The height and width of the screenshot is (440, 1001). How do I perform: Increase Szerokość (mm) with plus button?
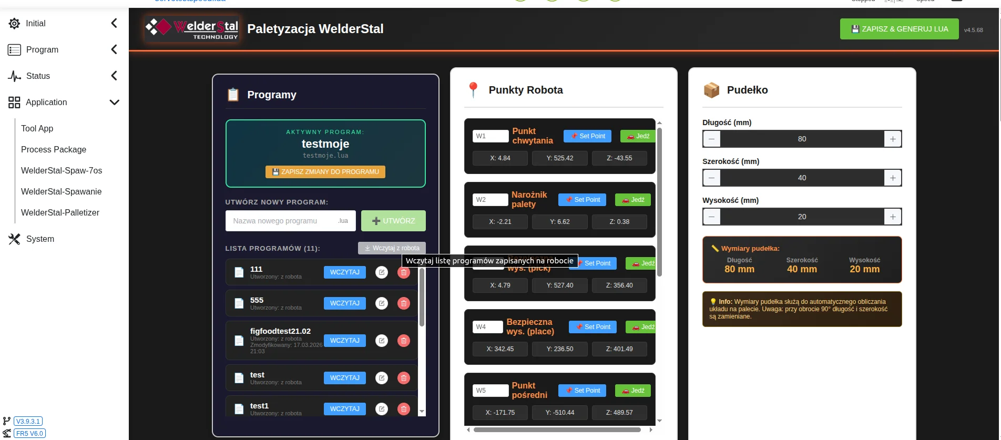893,178
